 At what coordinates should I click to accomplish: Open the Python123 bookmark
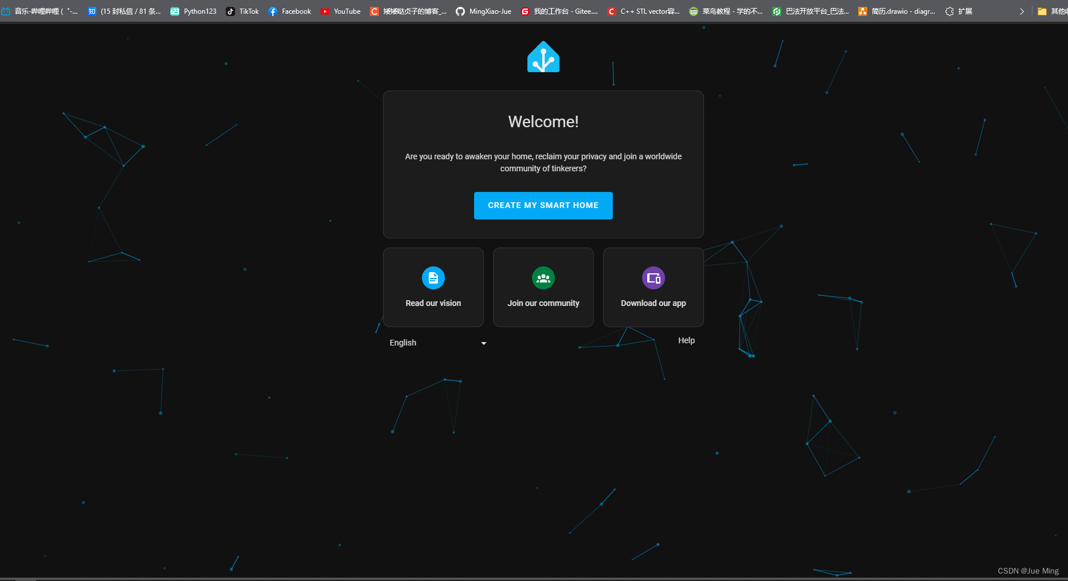tap(193, 11)
